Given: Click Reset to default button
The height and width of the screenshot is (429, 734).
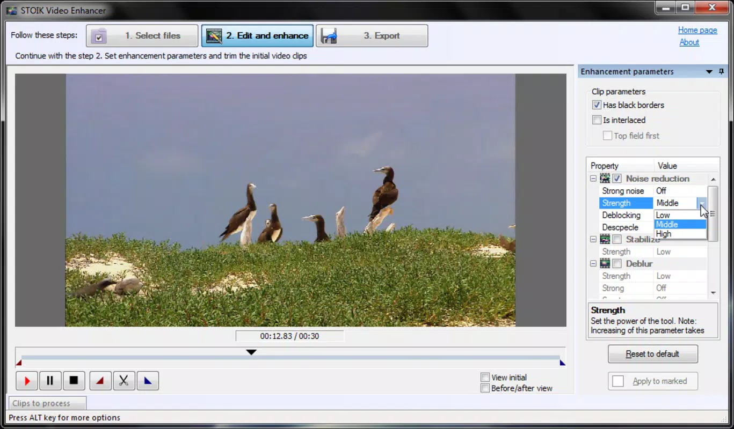Looking at the screenshot, I should 652,354.
